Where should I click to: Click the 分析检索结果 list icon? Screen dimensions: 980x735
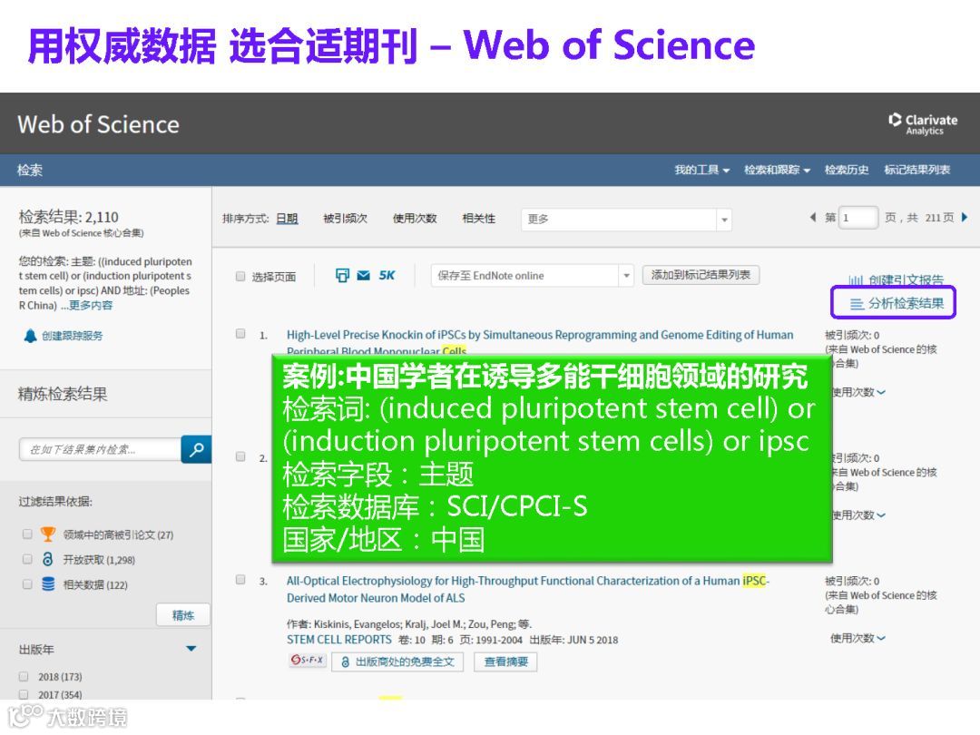857,304
